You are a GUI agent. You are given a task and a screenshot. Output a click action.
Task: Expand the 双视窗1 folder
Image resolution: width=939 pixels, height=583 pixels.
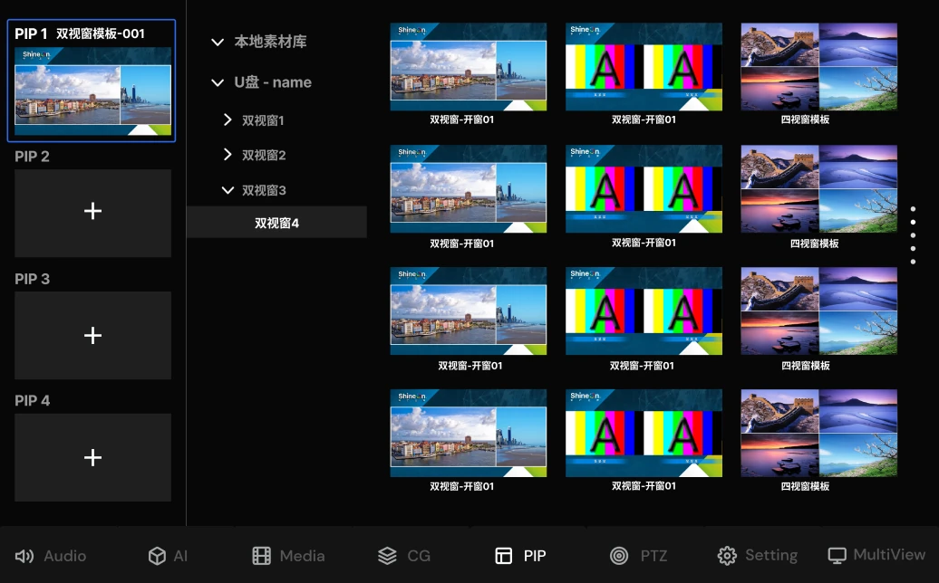[227, 119]
